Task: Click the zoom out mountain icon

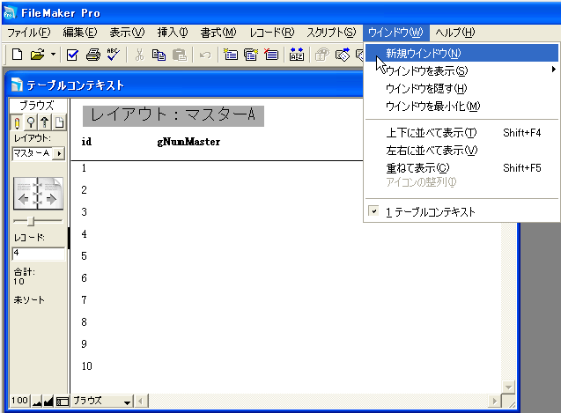Action: 38,402
